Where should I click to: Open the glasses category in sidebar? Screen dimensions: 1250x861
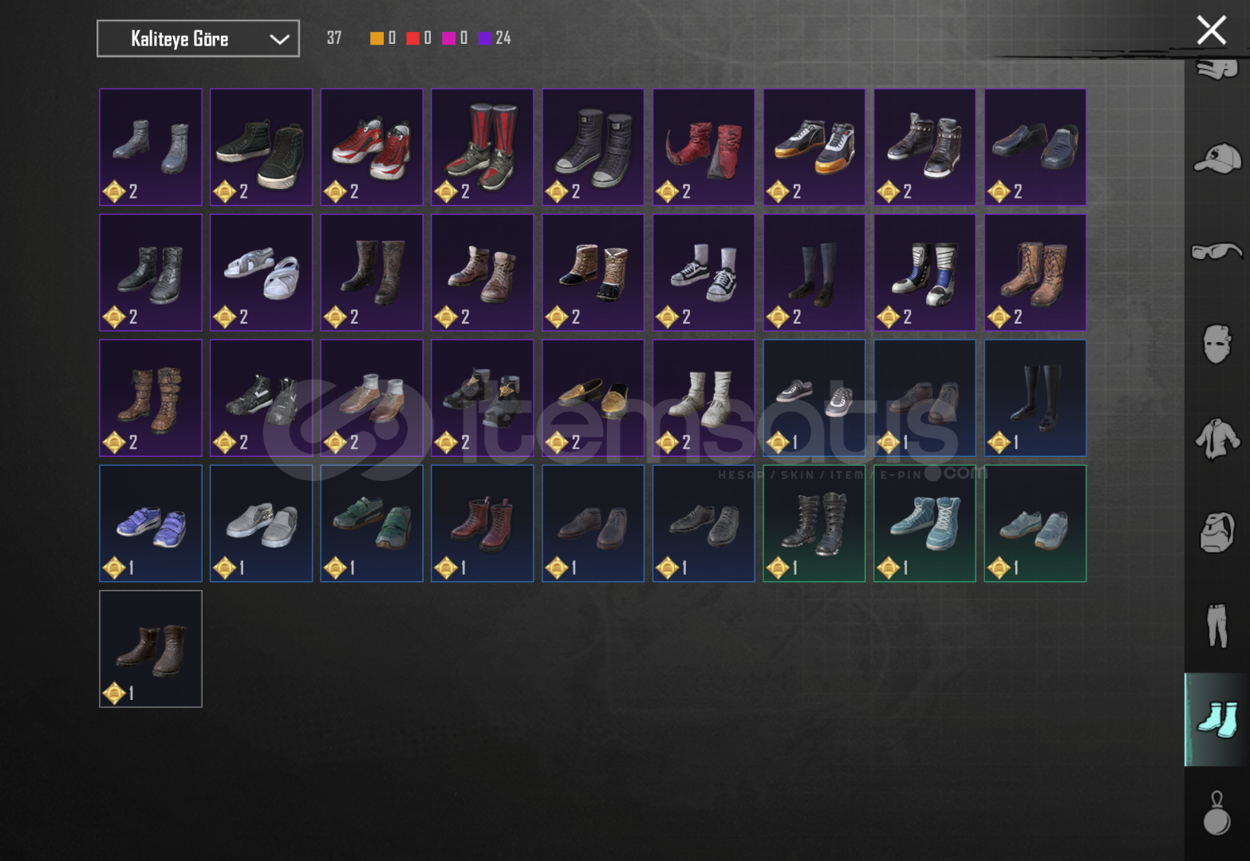1216,252
